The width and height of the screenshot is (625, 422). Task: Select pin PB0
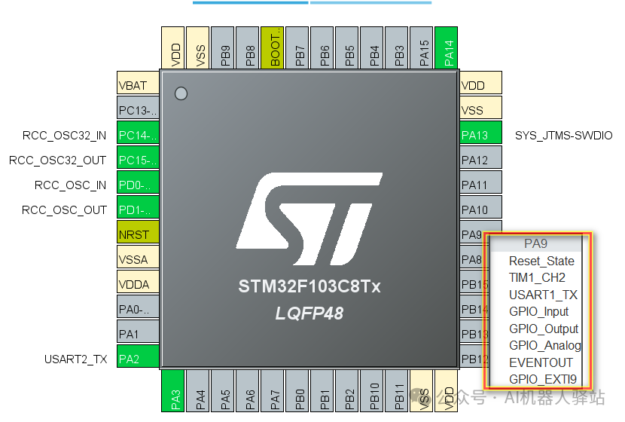tap(297, 391)
